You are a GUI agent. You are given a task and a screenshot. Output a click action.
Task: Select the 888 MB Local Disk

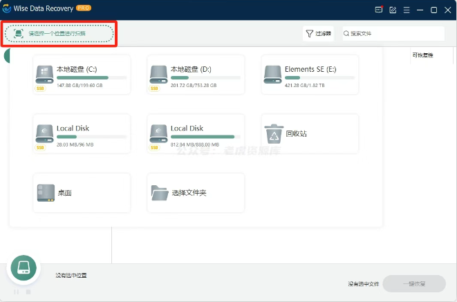(196, 133)
